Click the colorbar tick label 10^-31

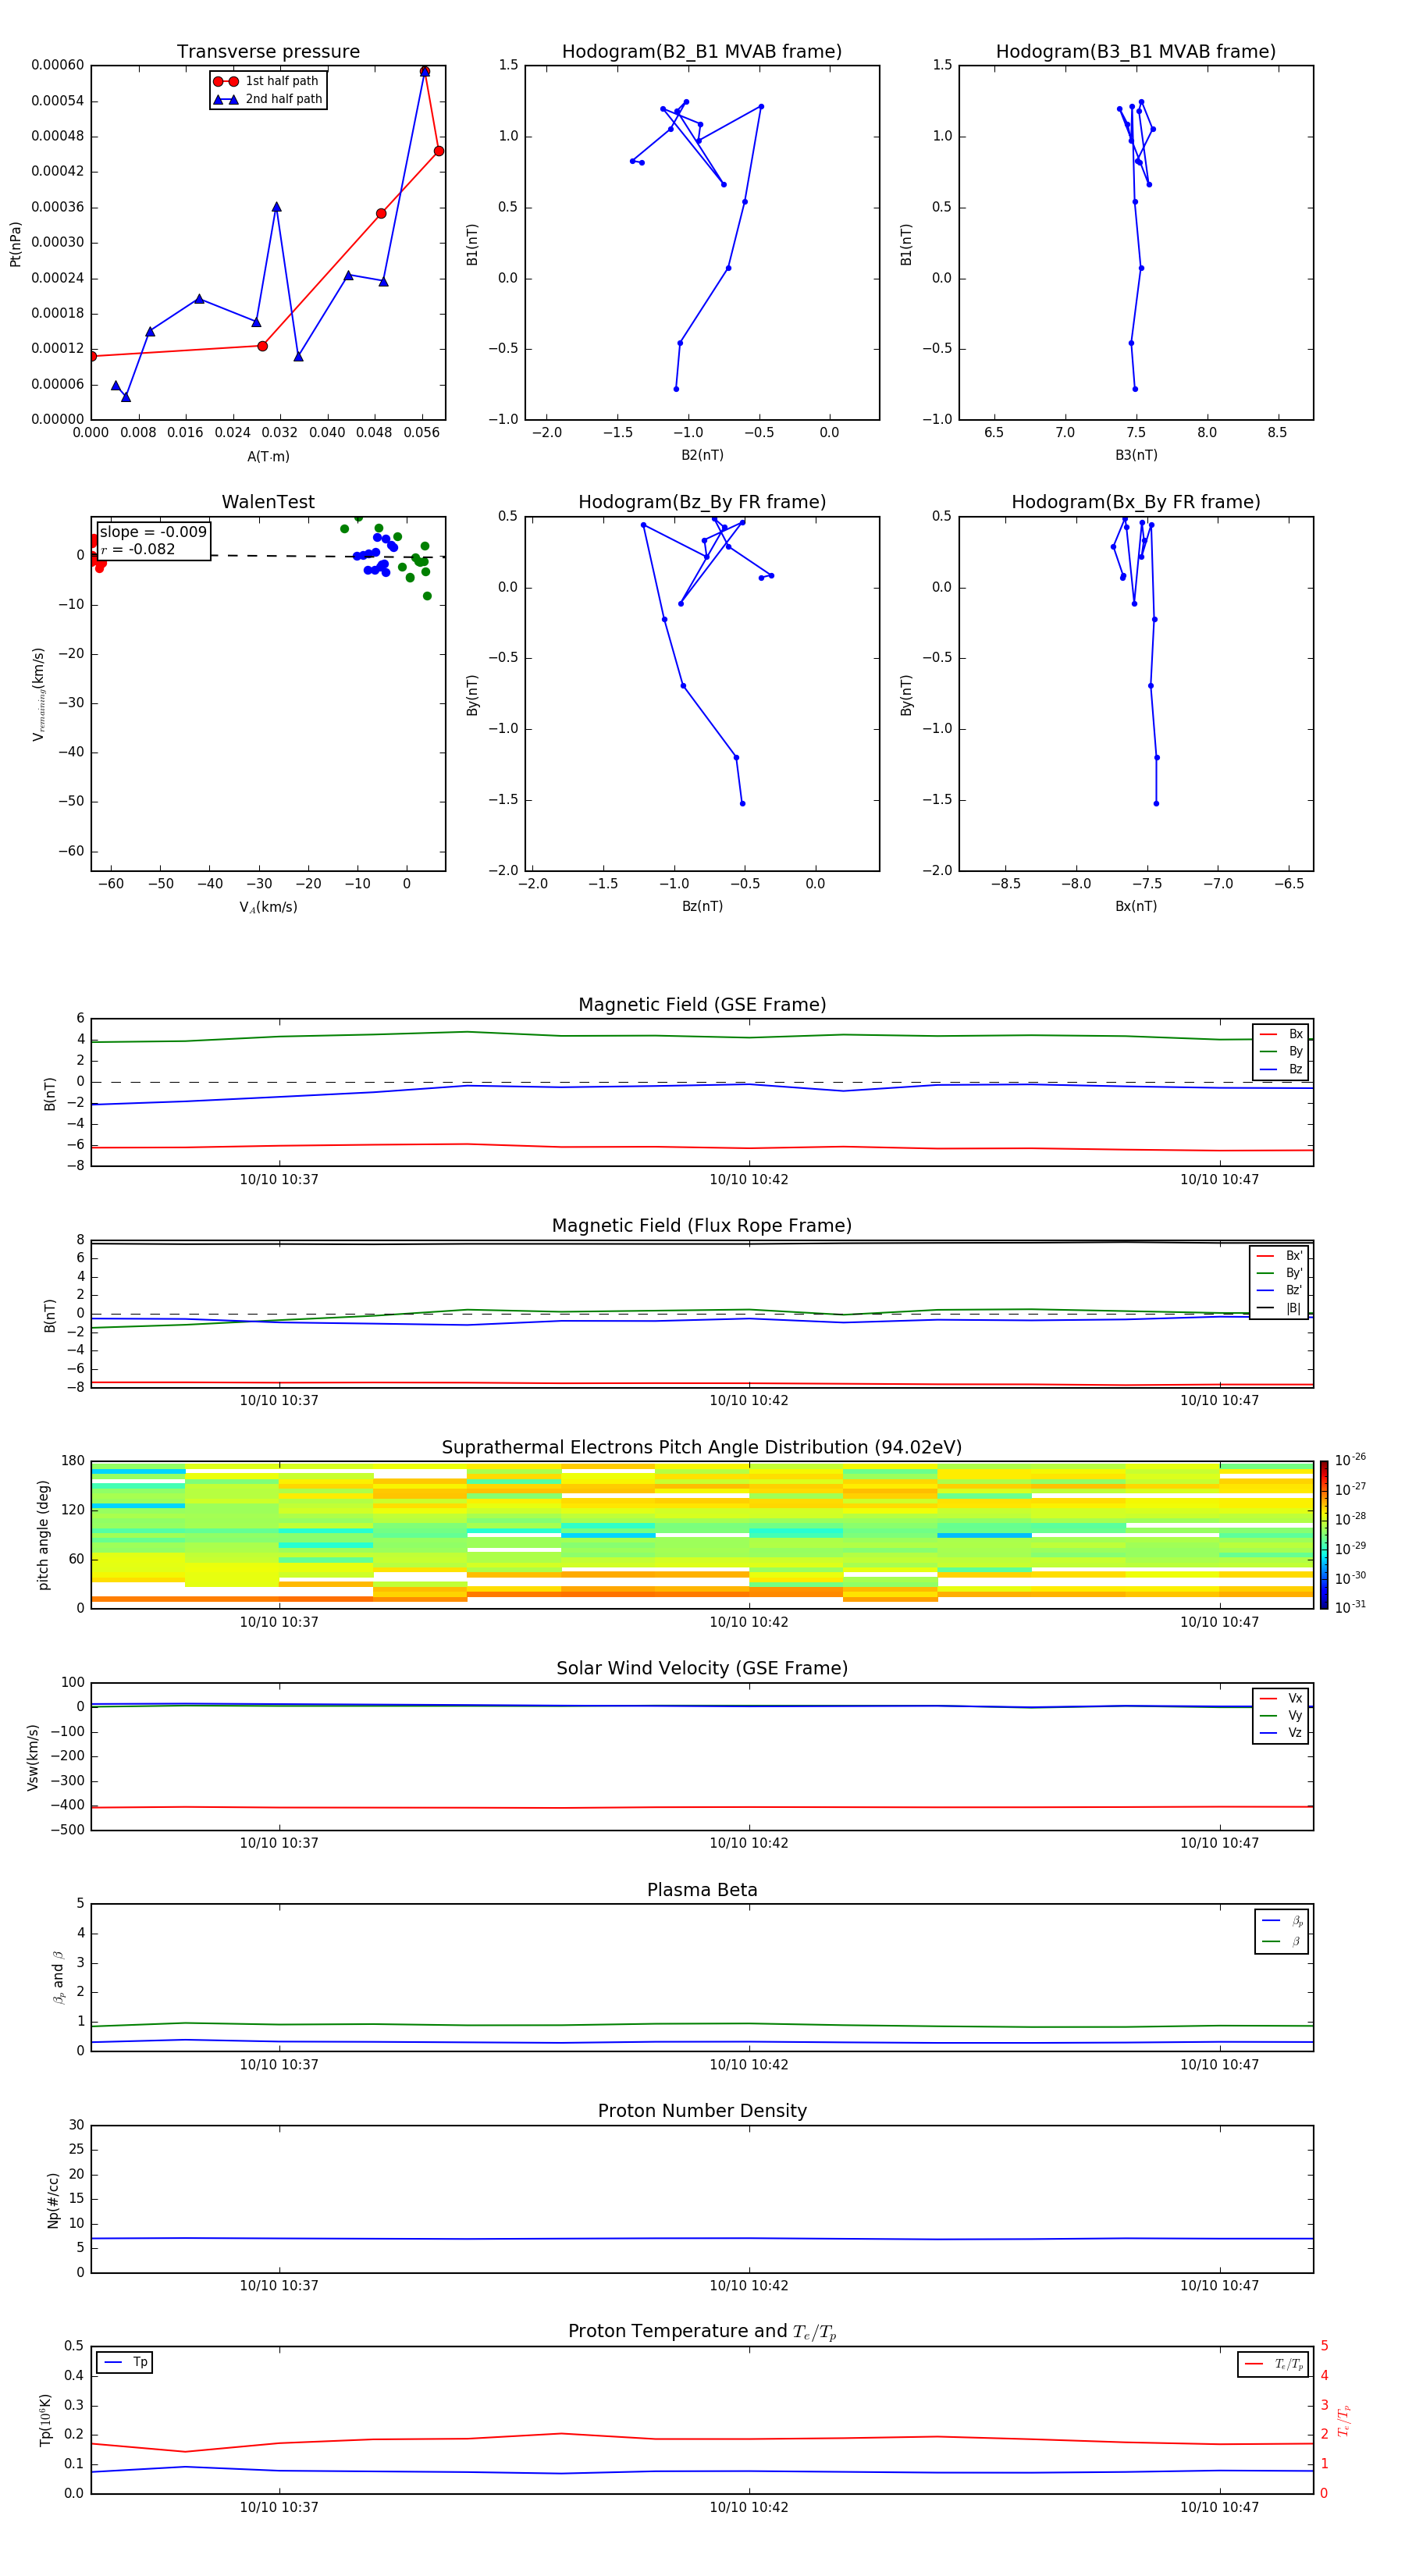1350,1607
